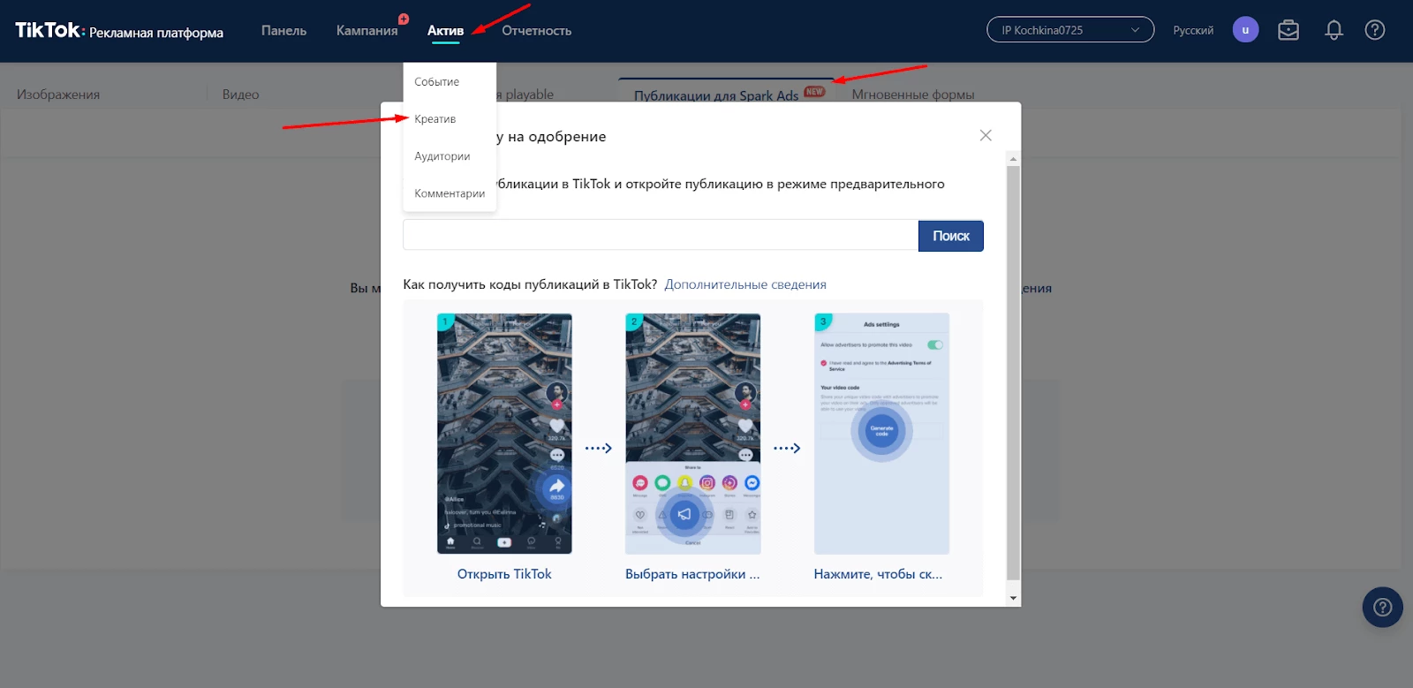Click the Выбрать настройки caption
This screenshot has width=1413, height=688.
(692, 574)
